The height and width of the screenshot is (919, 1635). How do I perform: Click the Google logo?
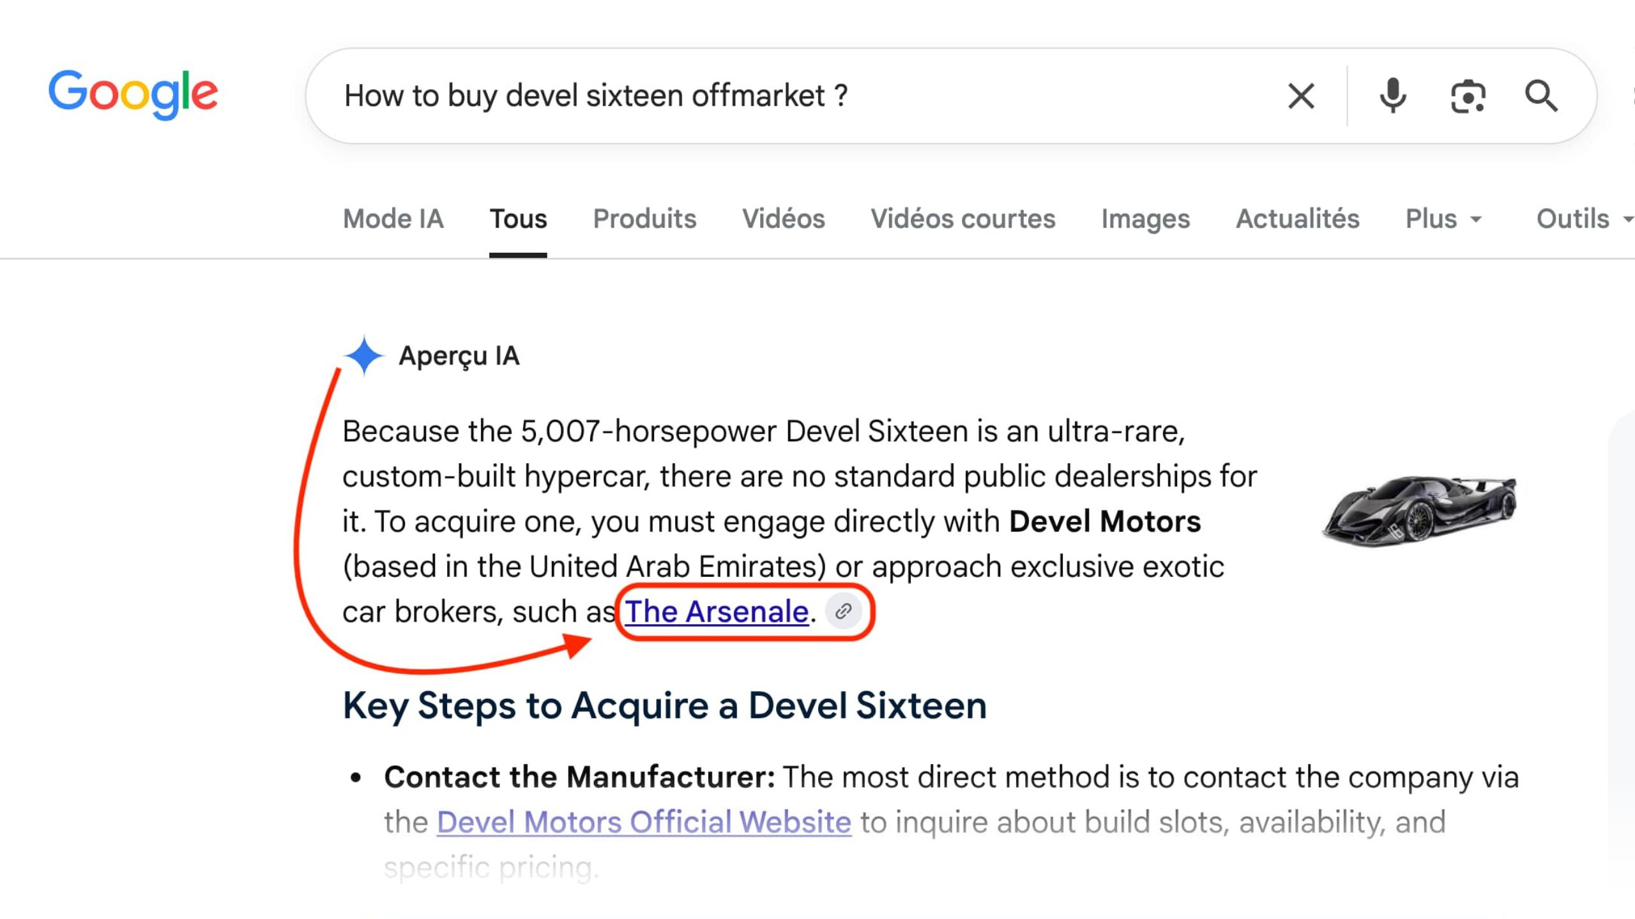click(133, 94)
